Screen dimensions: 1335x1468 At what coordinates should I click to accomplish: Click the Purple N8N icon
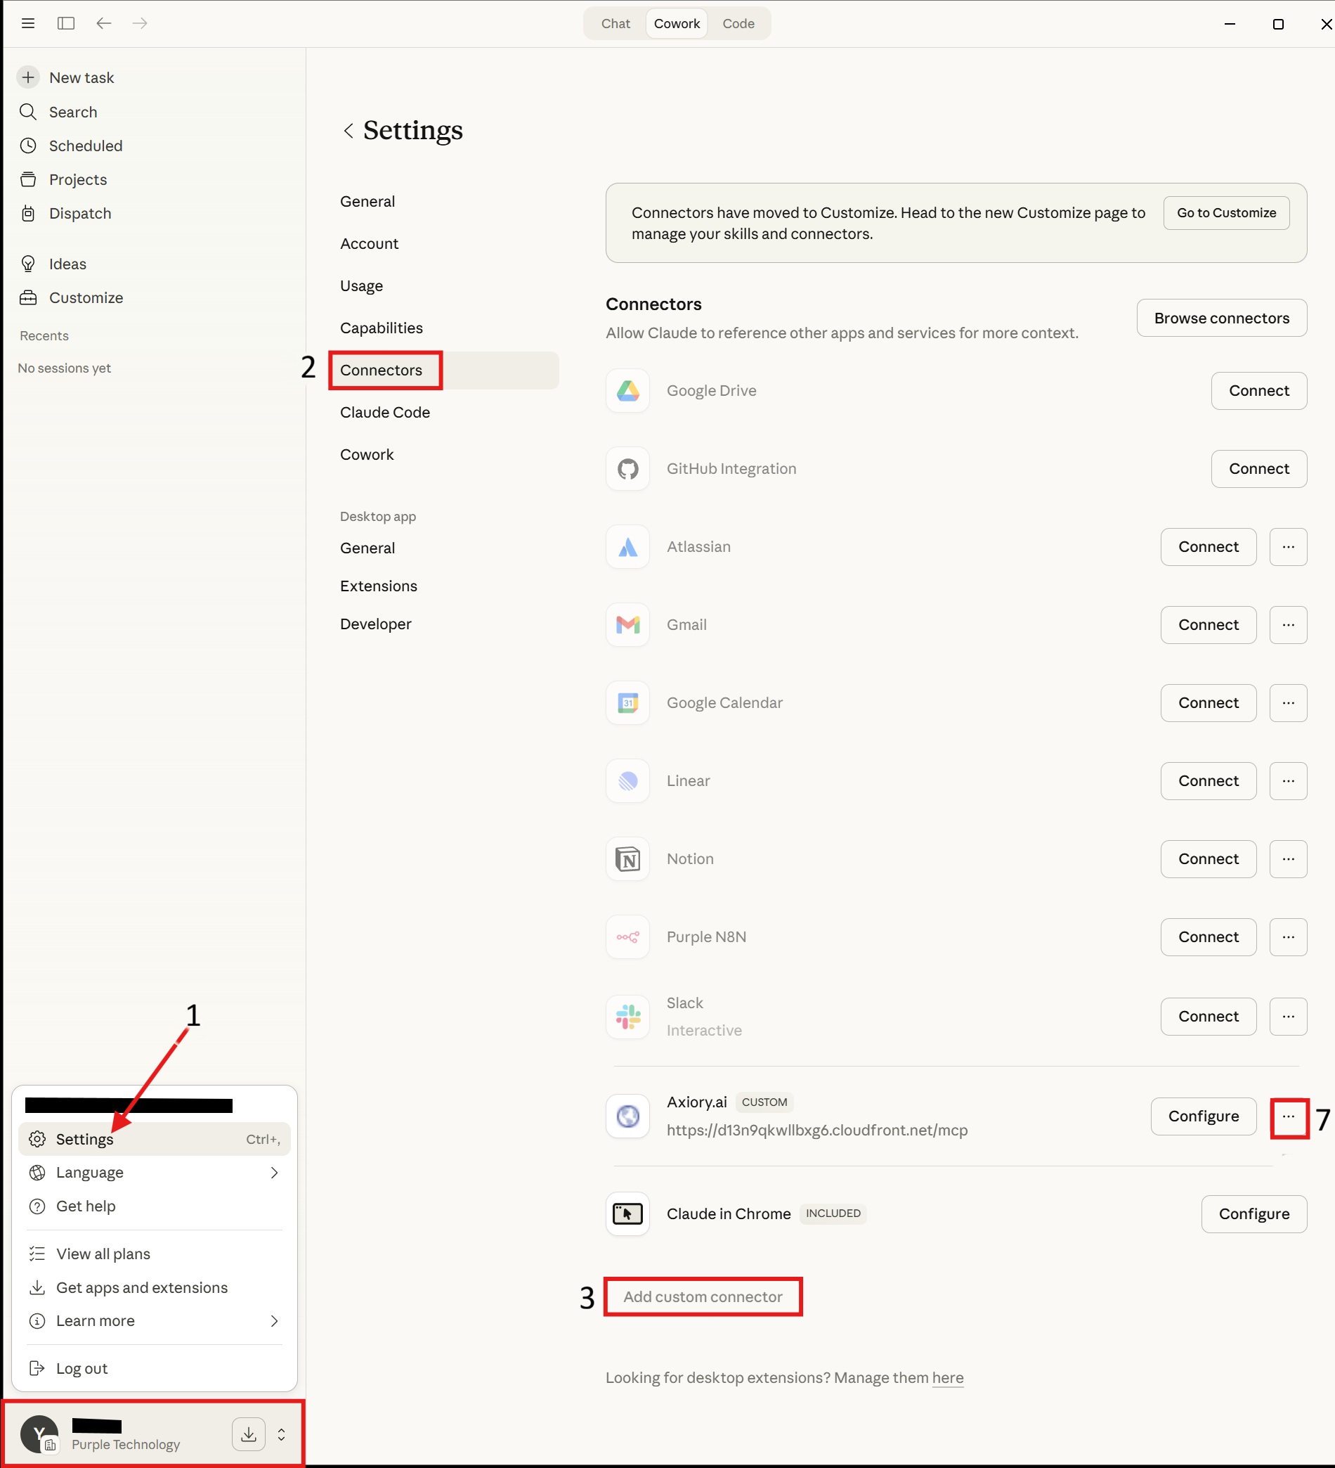[627, 937]
